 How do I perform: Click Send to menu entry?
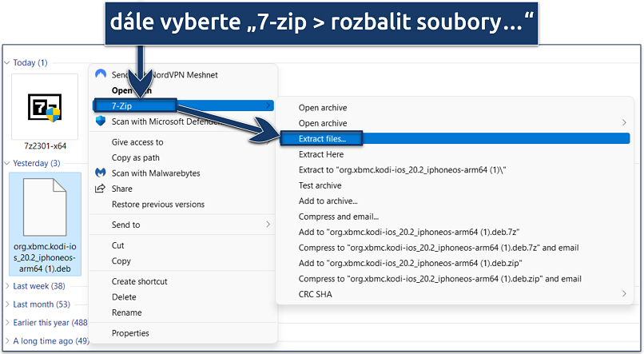coord(125,225)
